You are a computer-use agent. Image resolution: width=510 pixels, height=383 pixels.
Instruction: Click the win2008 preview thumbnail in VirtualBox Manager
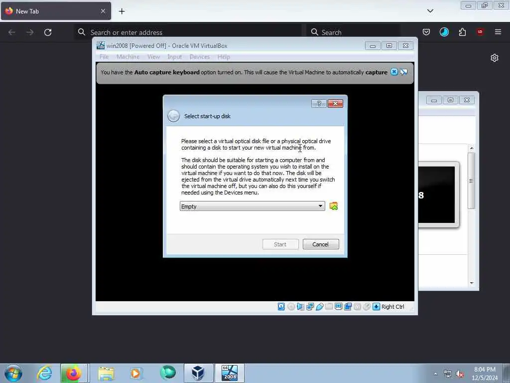[437, 195]
